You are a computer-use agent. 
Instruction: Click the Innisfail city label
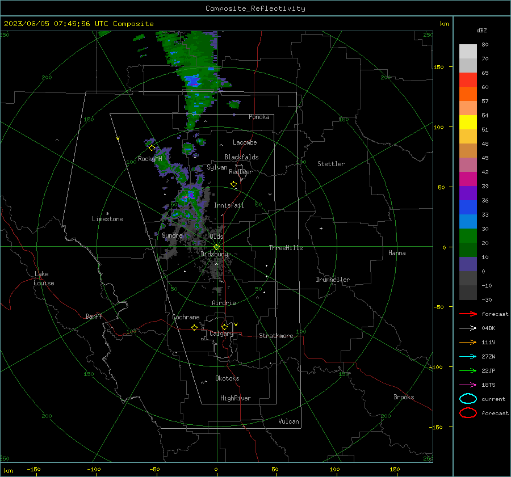click(x=229, y=205)
